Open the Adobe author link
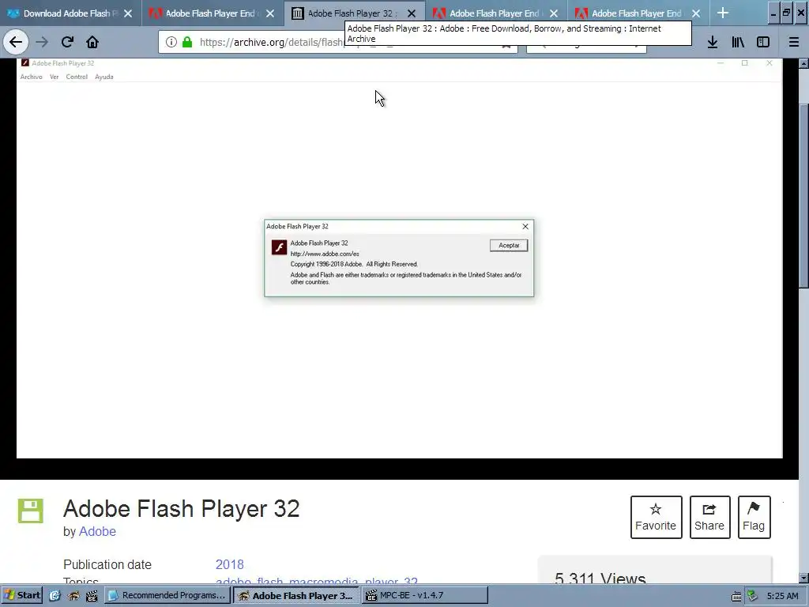The height and width of the screenshot is (607, 809). (97, 531)
